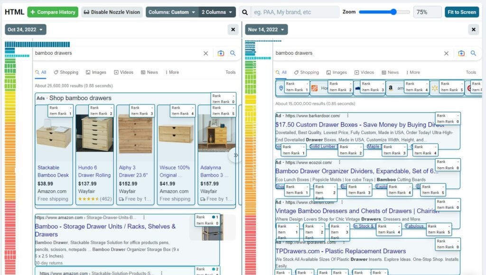Adjust the Zoom slider handle
The height and width of the screenshot is (275, 486).
393,12
